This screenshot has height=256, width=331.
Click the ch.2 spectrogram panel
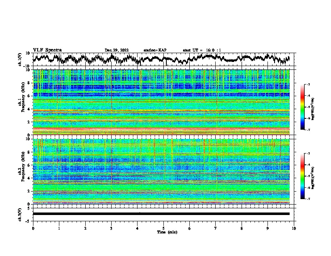(x=161, y=172)
